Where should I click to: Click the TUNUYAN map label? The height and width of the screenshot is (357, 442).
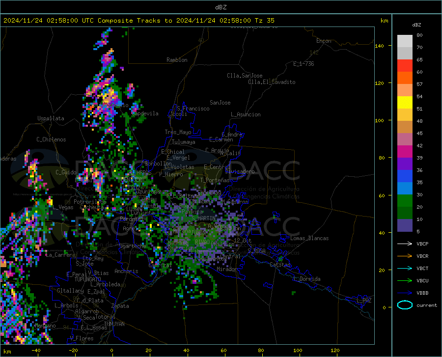tap(114, 324)
